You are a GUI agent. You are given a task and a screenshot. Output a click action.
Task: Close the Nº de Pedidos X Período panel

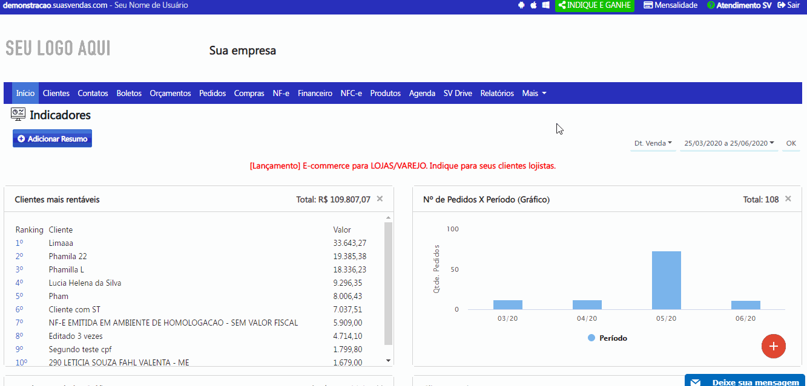click(x=788, y=199)
